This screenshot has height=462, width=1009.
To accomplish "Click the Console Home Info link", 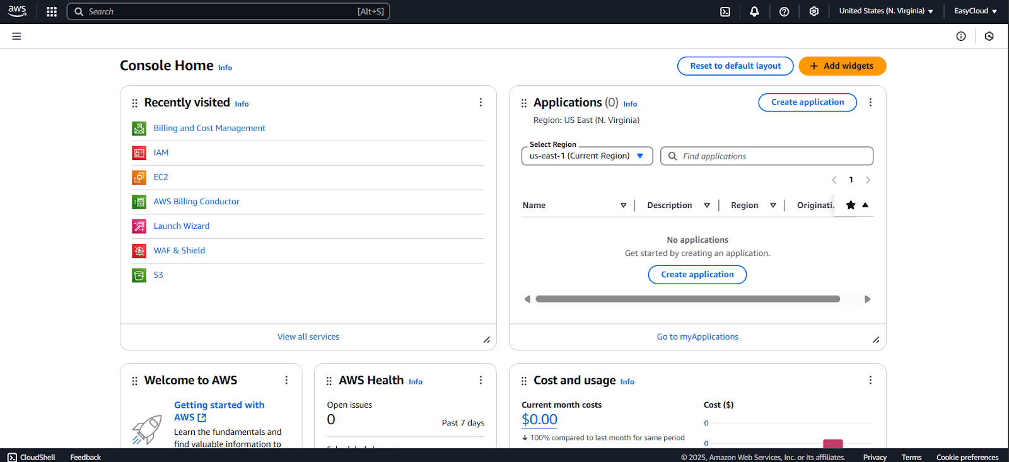I will pos(225,68).
